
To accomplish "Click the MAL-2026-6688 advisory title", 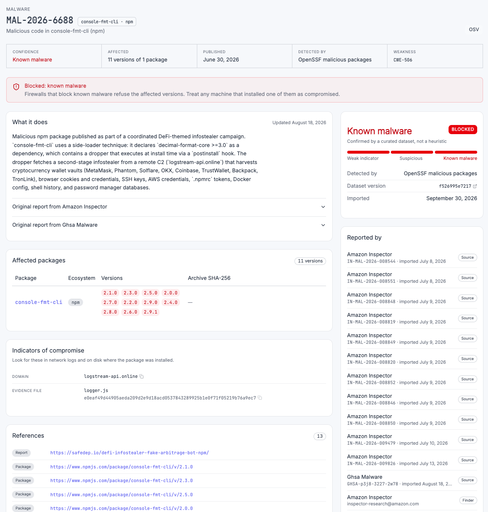I will click(40, 20).
